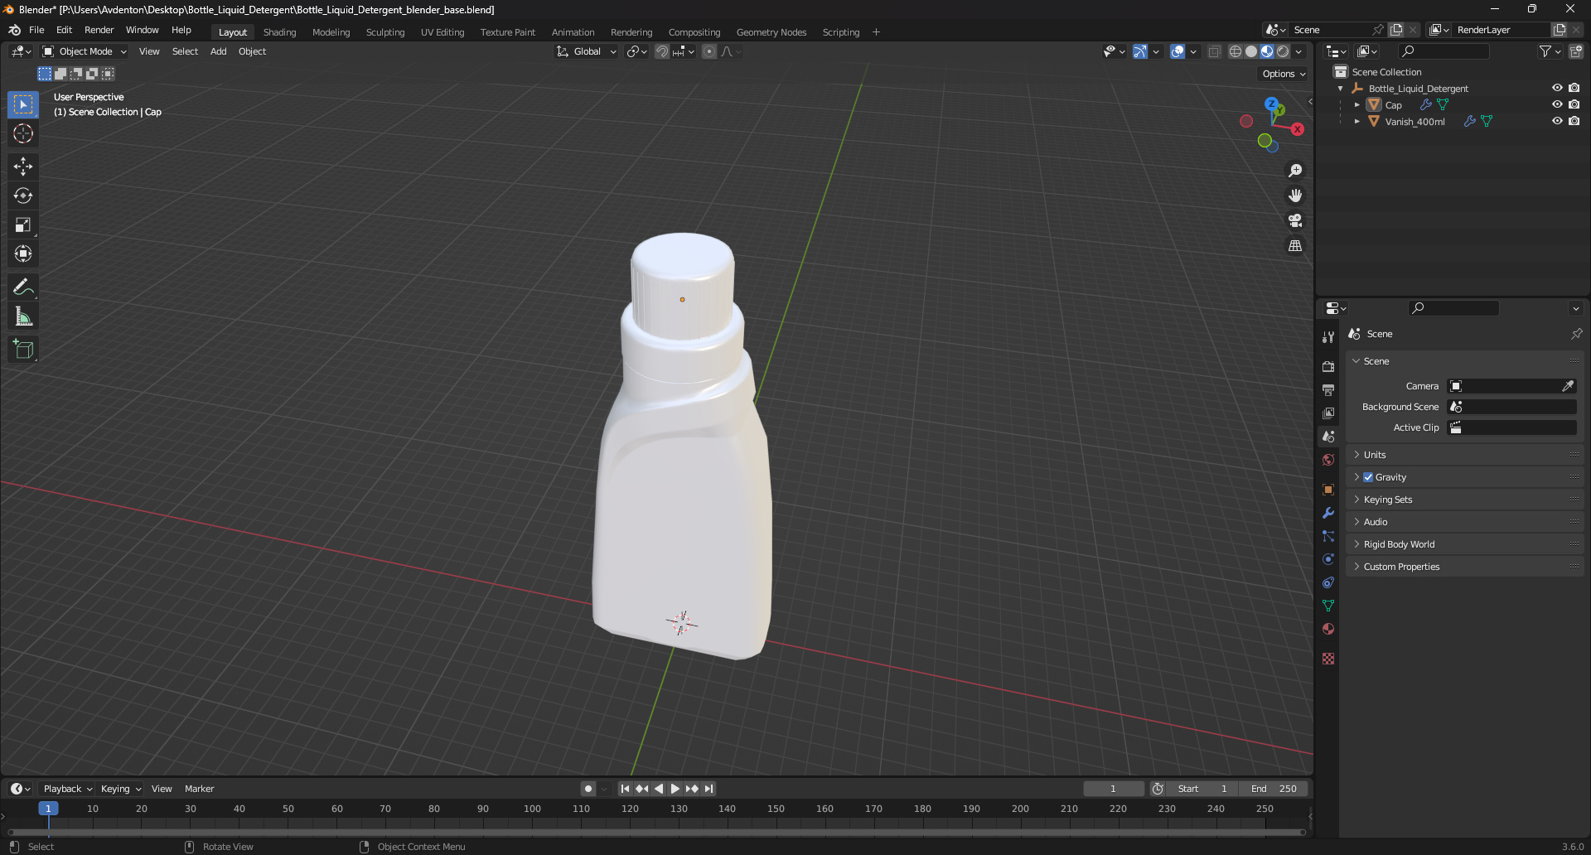The image size is (1591, 855).
Task: Open Texture properties checker tab
Action: 1328,659
